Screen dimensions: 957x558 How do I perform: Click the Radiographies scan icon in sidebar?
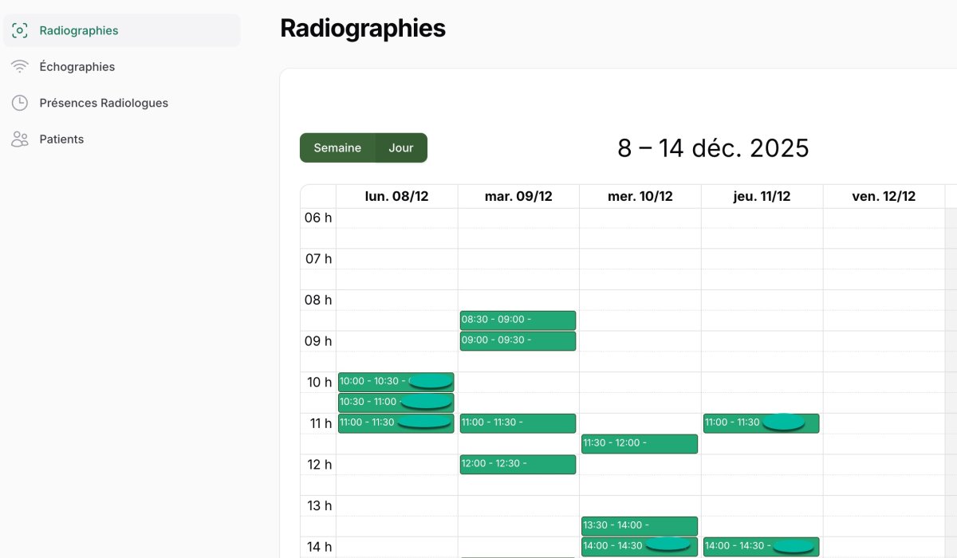20,30
